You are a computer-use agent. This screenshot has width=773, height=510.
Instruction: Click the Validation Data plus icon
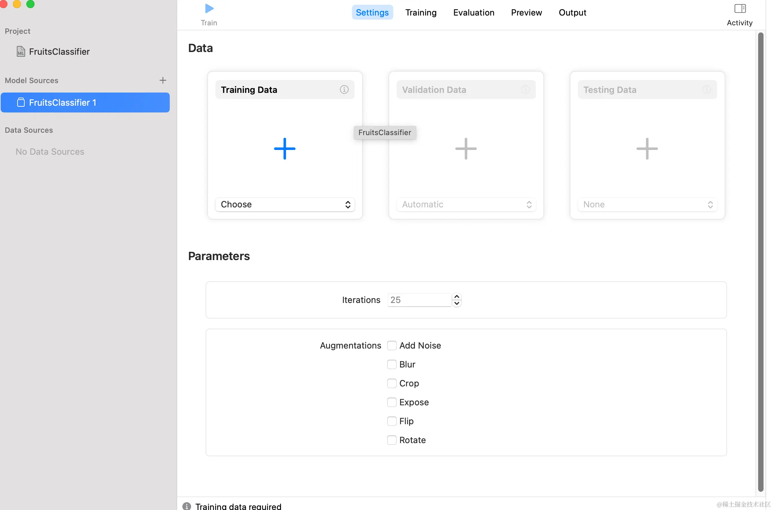tap(466, 149)
